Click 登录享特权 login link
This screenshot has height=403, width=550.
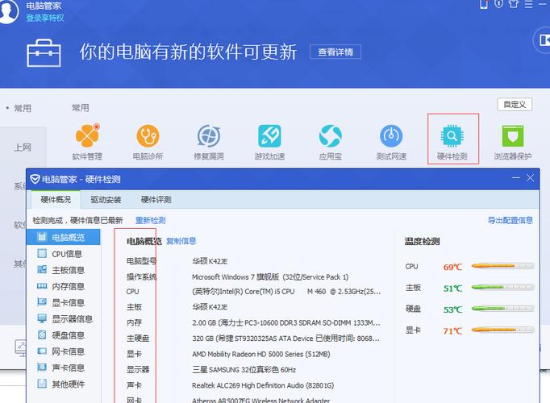(x=45, y=18)
